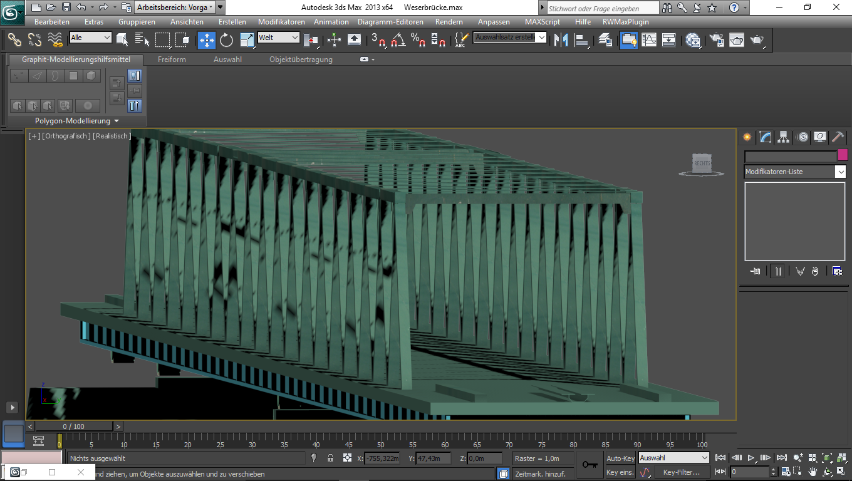Toggle the angle snap button
Screen dimensions: 852x481
pyautogui.click(x=397, y=41)
